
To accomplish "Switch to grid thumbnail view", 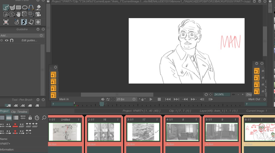I will pyautogui.click(x=2, y=118).
